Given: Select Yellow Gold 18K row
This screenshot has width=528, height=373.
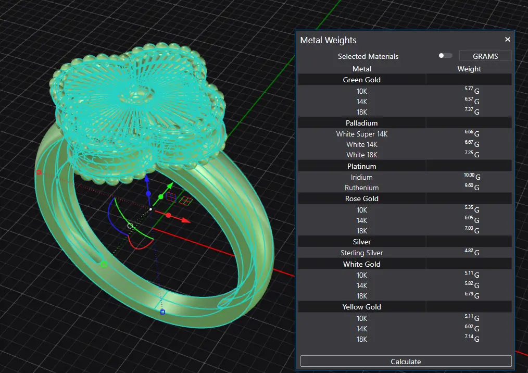Looking at the screenshot, I should [x=405, y=339].
